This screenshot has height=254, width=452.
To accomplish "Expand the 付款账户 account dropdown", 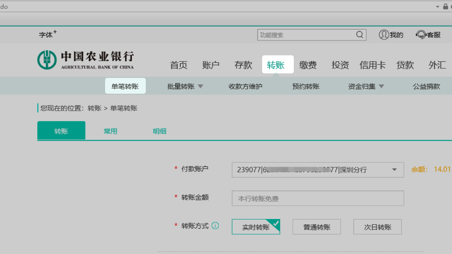I will coord(394,170).
